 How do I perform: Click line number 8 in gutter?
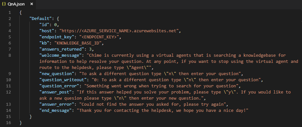point(10,55)
